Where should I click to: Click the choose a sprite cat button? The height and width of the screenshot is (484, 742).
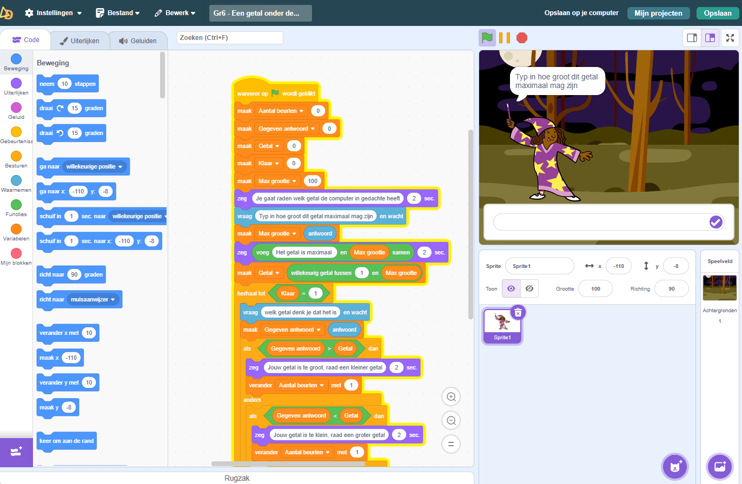click(675, 466)
